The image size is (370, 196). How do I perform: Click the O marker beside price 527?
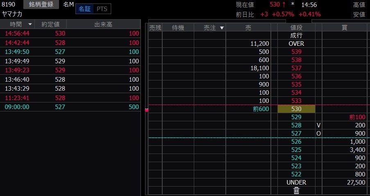tap(318, 134)
